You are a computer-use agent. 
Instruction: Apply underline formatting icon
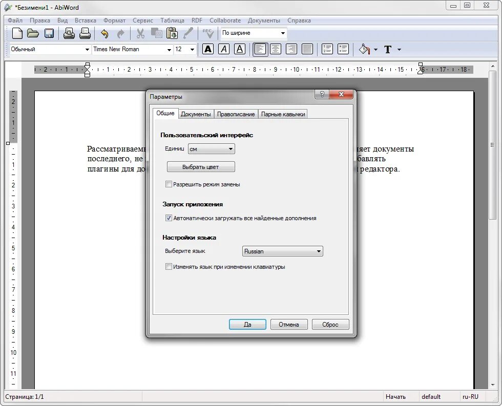point(240,49)
